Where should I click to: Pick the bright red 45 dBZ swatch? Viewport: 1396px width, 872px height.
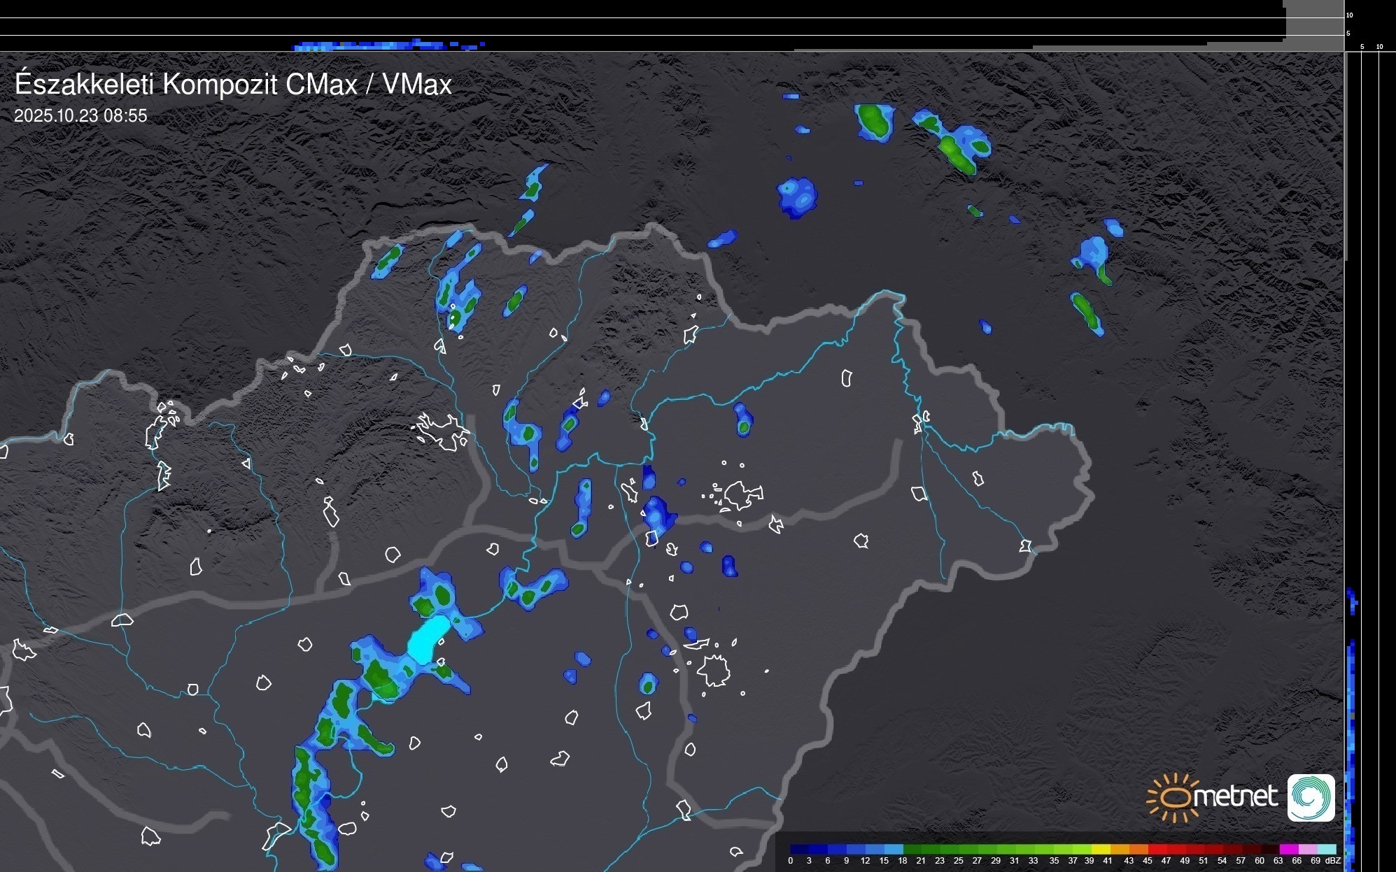[x=1158, y=850]
